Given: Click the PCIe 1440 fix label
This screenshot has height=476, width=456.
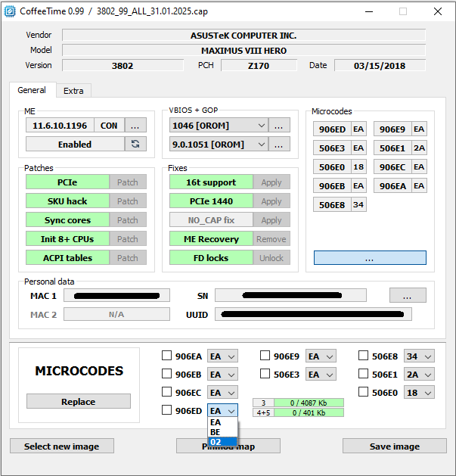Looking at the screenshot, I should [x=211, y=201].
